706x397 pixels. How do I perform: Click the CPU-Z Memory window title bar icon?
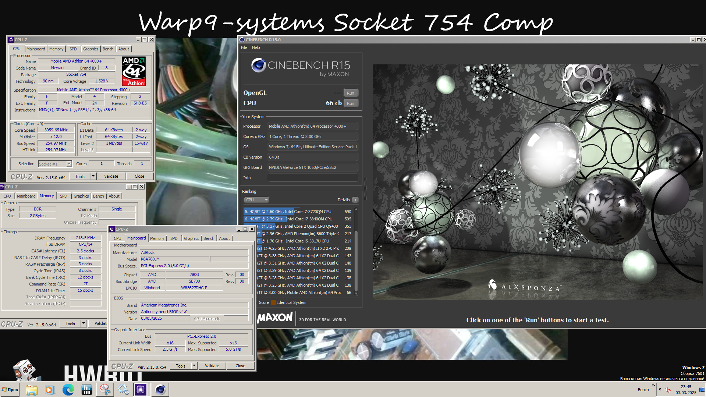pos(2,187)
